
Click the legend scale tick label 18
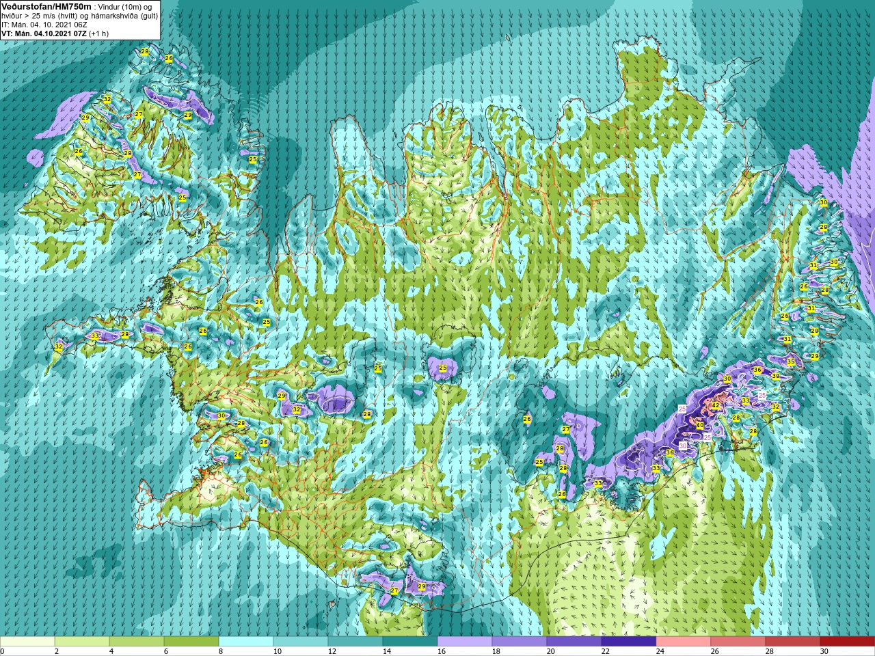[496, 651]
